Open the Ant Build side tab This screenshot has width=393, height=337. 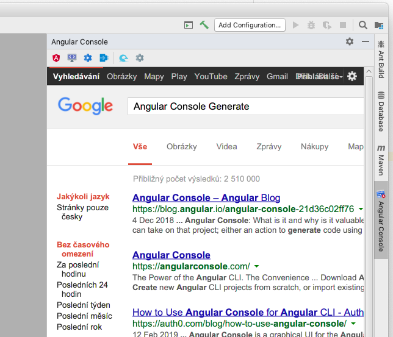pos(381,59)
